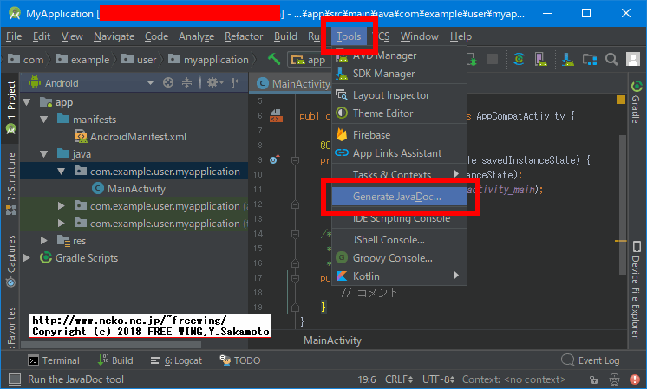Open the Edit menu
Screen dimensions: 647x389
tap(42, 36)
